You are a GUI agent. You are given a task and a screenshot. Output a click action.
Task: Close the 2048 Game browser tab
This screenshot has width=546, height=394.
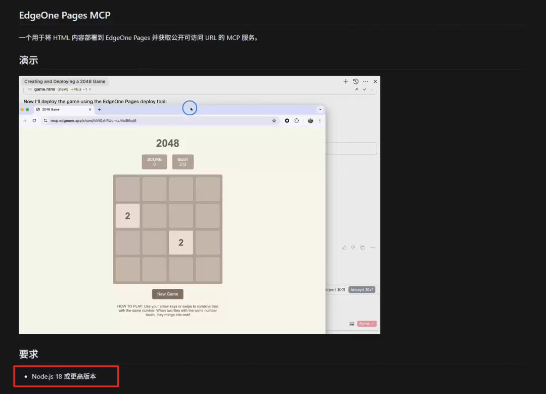click(90, 109)
